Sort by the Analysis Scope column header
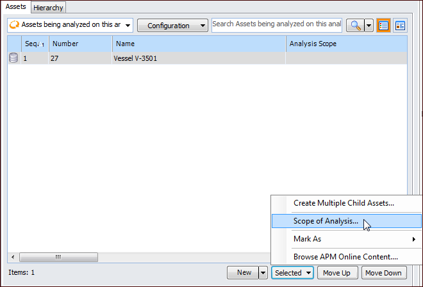Image resolution: width=423 pixels, height=287 pixels. coord(347,44)
